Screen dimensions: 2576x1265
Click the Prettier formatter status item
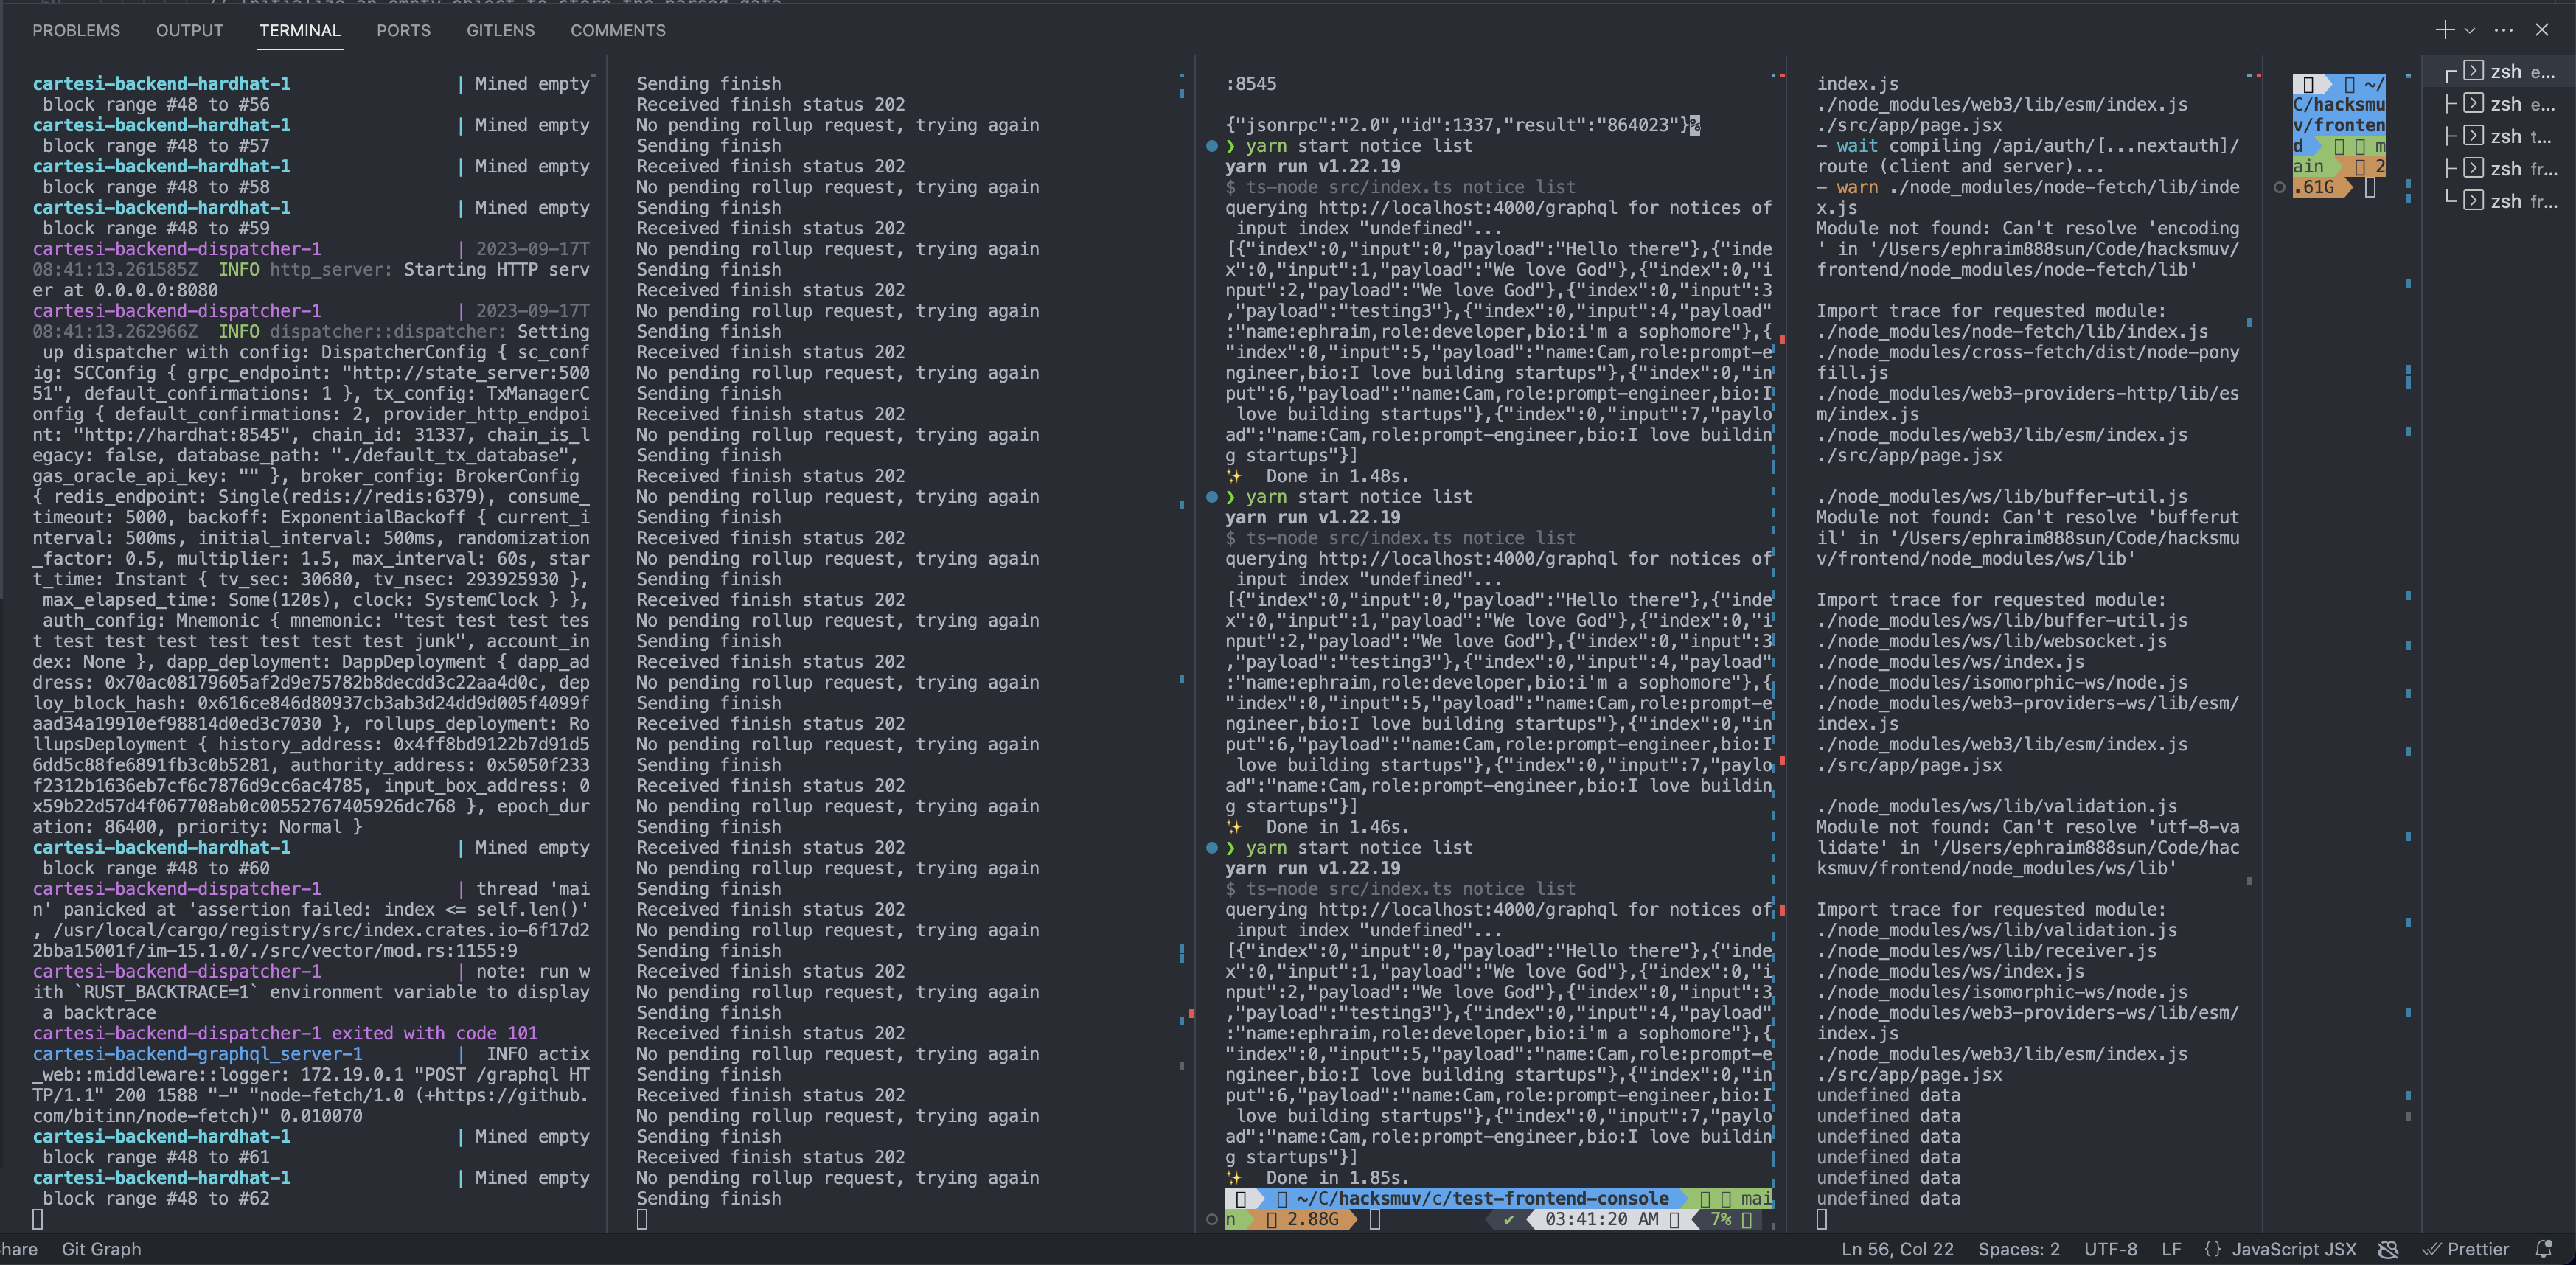pyautogui.click(x=2466, y=1249)
